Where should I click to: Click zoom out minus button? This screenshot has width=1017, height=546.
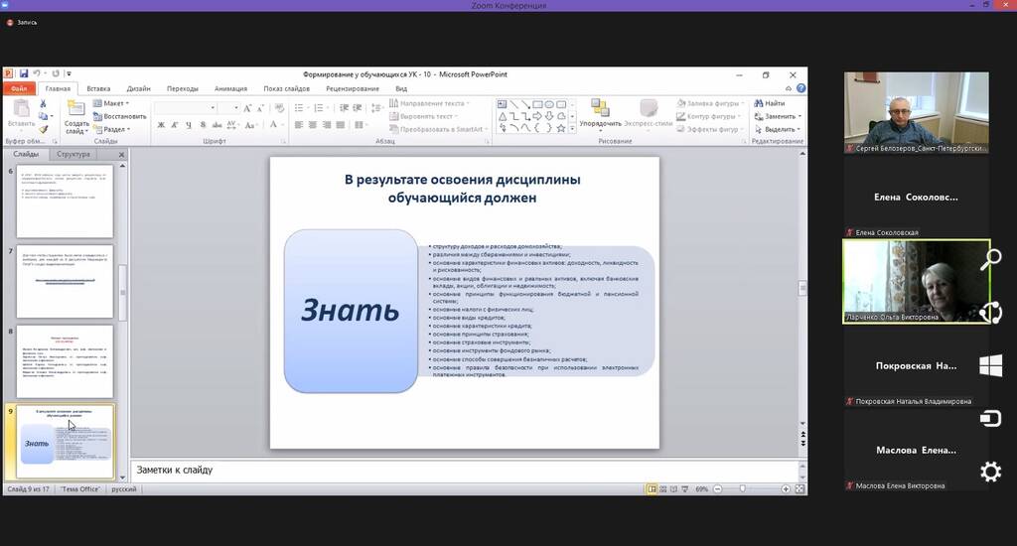click(717, 489)
